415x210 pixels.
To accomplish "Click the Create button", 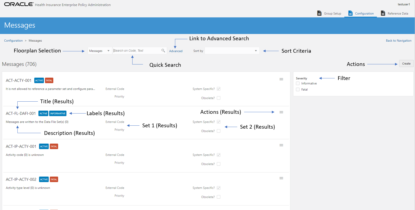I will (406, 64).
